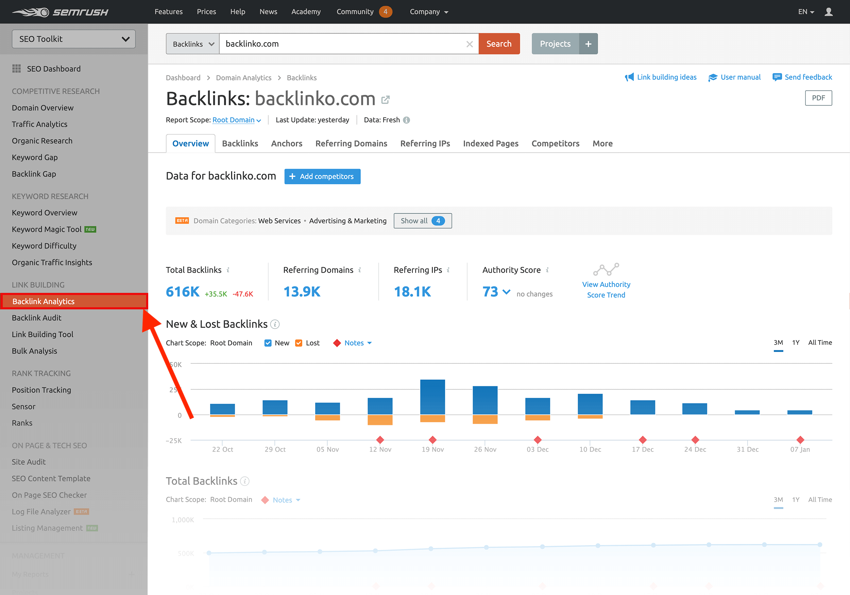Open the Backlinks tab
Viewport: 850px width, 595px height.
coord(240,143)
